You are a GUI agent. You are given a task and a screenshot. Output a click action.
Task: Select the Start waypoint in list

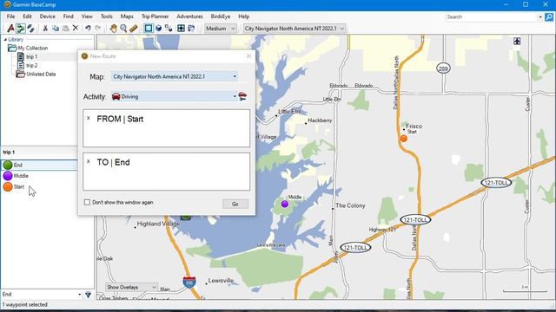39,187
